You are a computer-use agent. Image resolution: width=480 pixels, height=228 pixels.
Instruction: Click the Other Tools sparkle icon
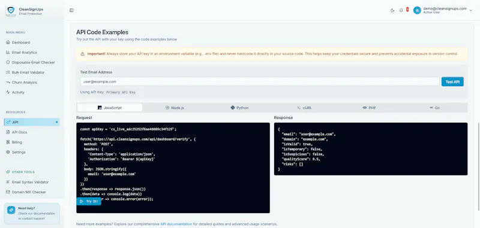click(8, 172)
